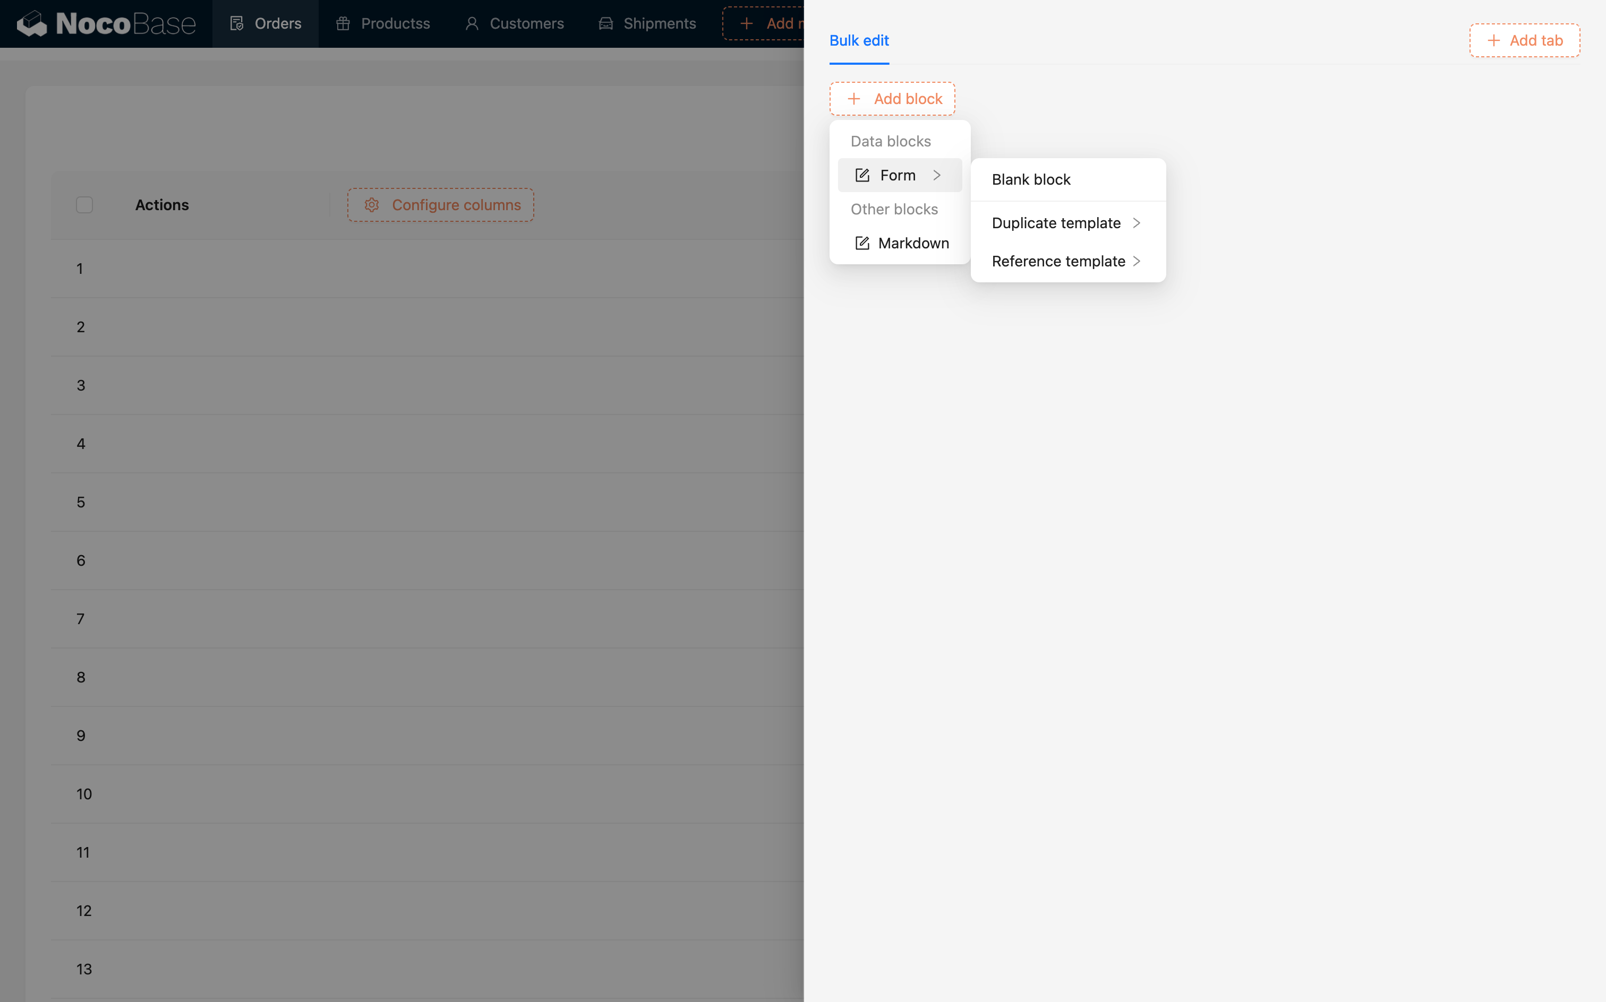
Task: Click the plus icon in Add tab
Action: [x=1493, y=40]
